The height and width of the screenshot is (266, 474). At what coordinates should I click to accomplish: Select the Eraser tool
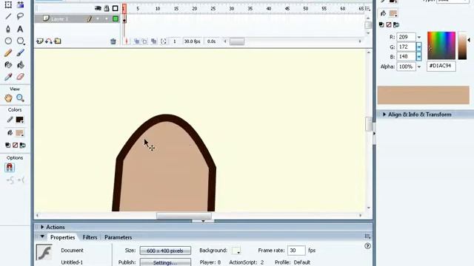pyautogui.click(x=20, y=77)
